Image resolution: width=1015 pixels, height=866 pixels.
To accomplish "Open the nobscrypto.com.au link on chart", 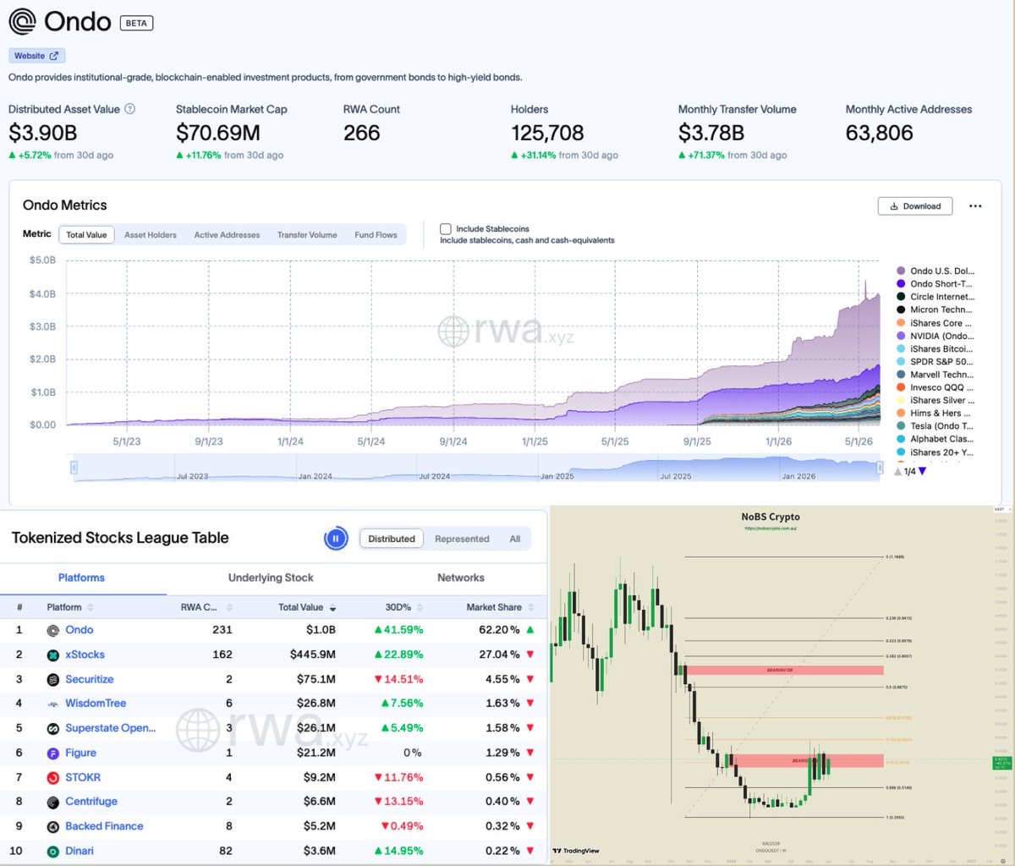I will point(770,528).
